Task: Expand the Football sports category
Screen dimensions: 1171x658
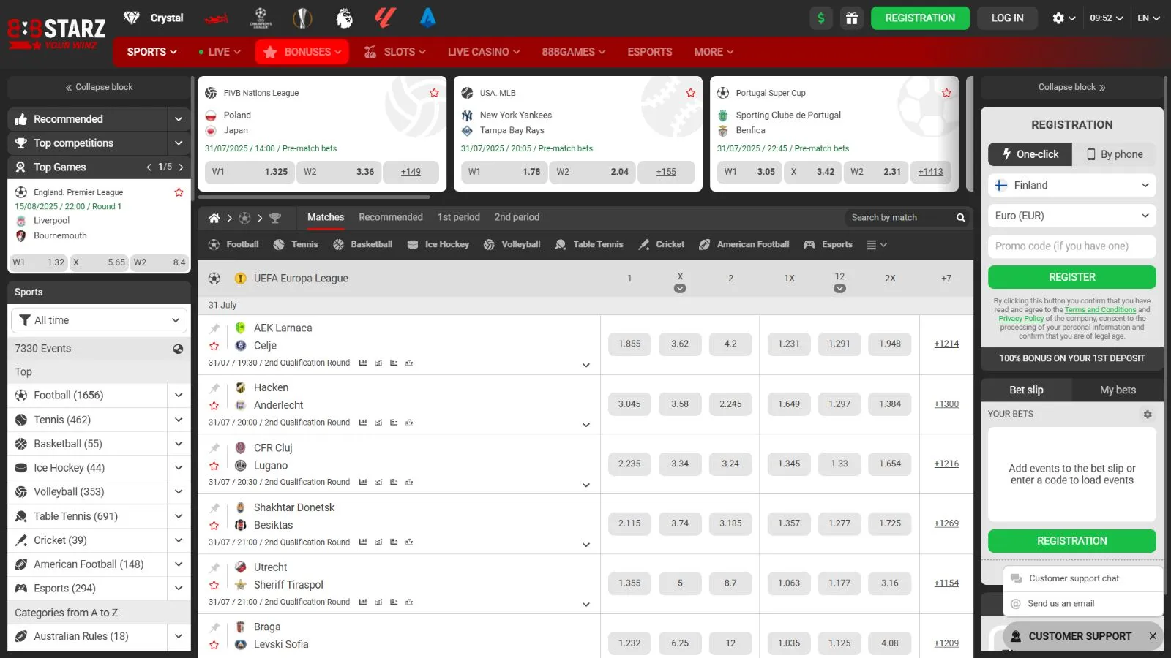Action: pyautogui.click(x=178, y=396)
